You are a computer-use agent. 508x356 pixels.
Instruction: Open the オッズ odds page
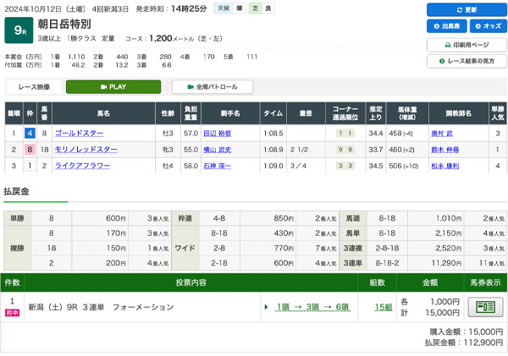485,26
